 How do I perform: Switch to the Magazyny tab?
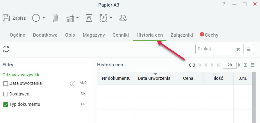point(94,35)
